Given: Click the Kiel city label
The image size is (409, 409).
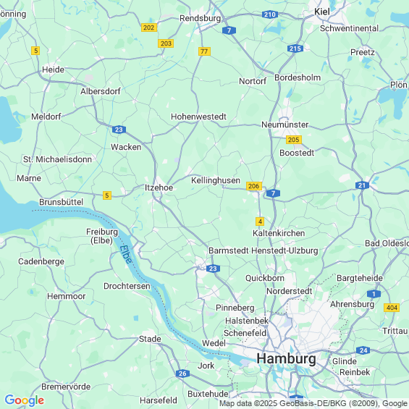Looking at the screenshot, I should point(322,12).
